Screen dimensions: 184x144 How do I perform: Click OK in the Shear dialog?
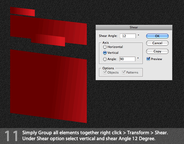pyautogui.click(x=157, y=36)
